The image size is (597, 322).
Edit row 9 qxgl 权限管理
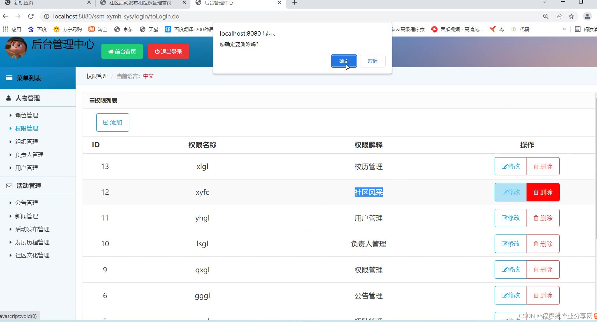tap(511, 269)
